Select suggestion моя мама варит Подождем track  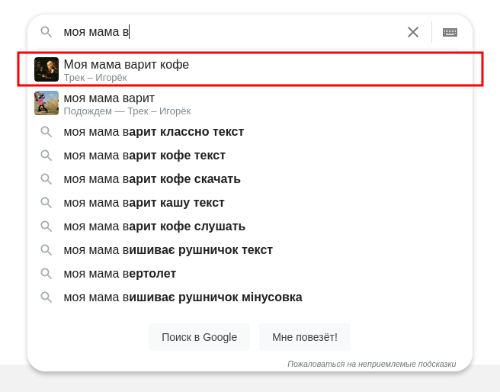[110, 98]
